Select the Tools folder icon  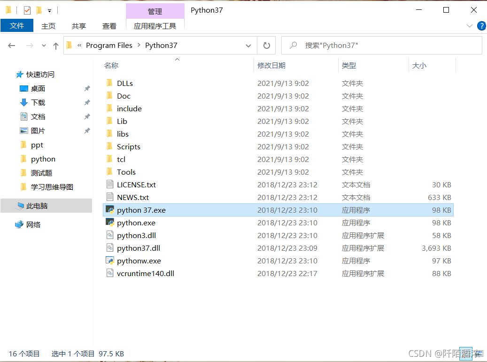click(x=109, y=171)
